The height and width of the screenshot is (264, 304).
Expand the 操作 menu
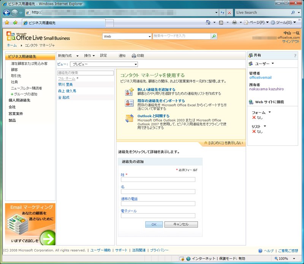(x=89, y=55)
